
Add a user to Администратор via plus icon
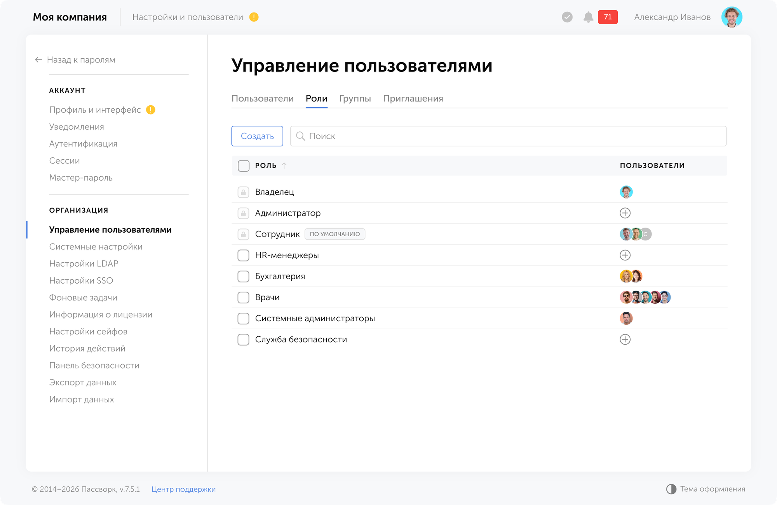626,213
